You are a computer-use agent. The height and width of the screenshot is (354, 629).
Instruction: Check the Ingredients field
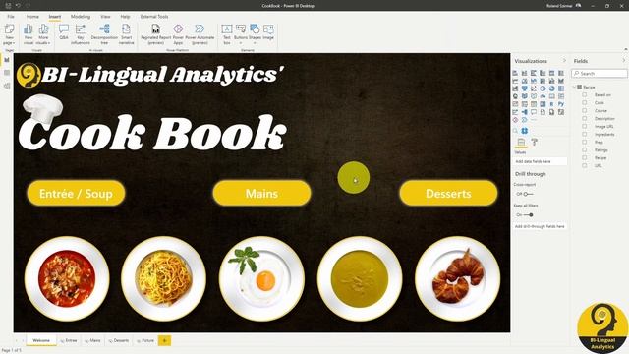click(585, 134)
